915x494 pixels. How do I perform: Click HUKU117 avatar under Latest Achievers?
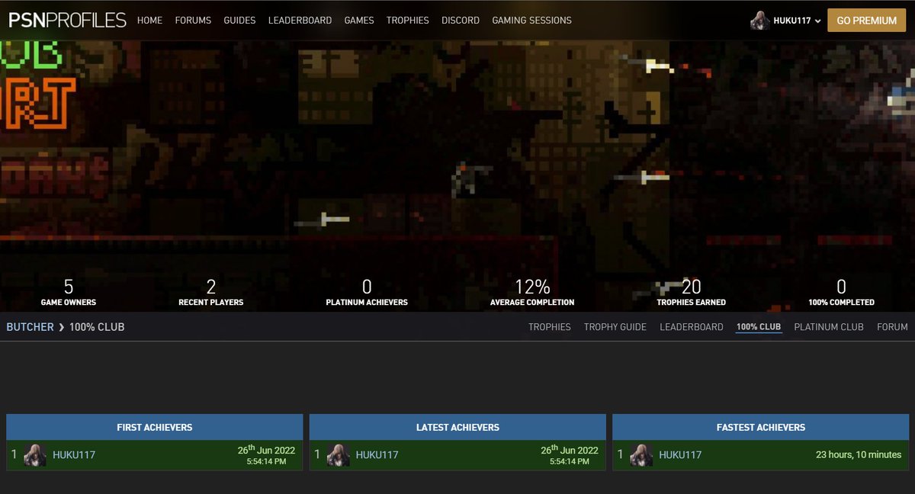[339, 455]
